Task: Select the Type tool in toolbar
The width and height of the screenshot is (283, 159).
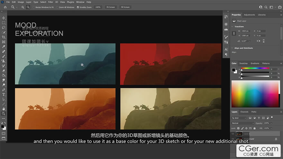Action: 4,94
